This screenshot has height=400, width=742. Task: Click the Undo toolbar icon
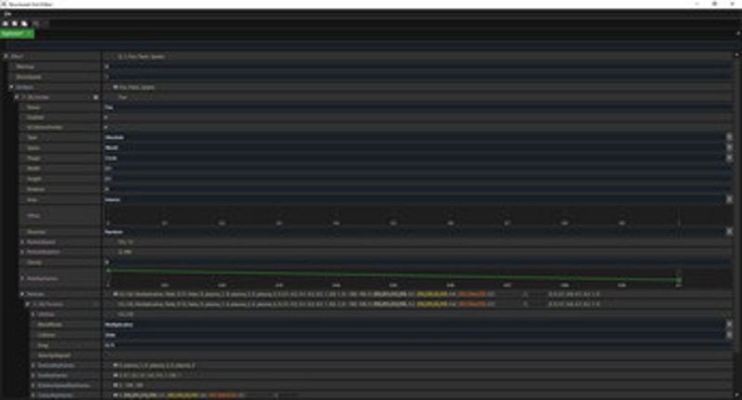point(36,23)
